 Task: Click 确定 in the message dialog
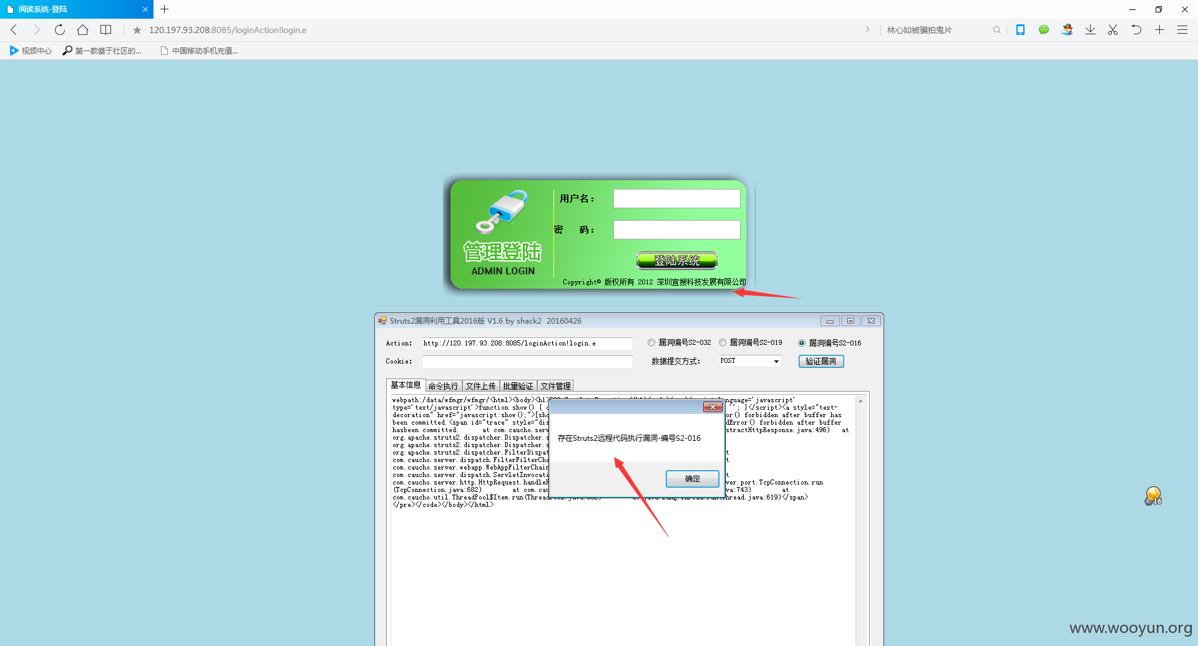pyautogui.click(x=693, y=479)
